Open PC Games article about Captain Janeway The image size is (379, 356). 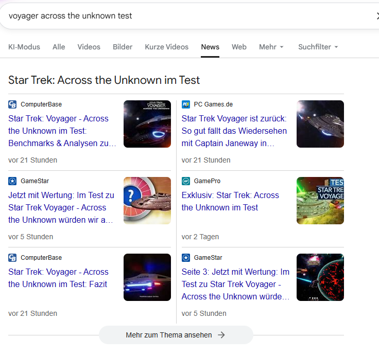pos(234,131)
